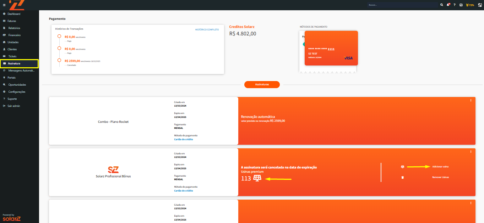Screen dimensions: 484x223
Task: Open the help question mark icon
Action: point(455,5)
